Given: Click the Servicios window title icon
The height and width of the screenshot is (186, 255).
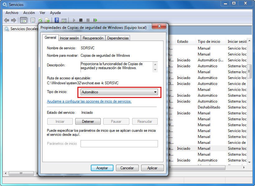Looking at the screenshot, I should (5, 5).
